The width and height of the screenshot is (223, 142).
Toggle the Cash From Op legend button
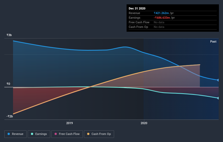pyautogui.click(x=99, y=134)
